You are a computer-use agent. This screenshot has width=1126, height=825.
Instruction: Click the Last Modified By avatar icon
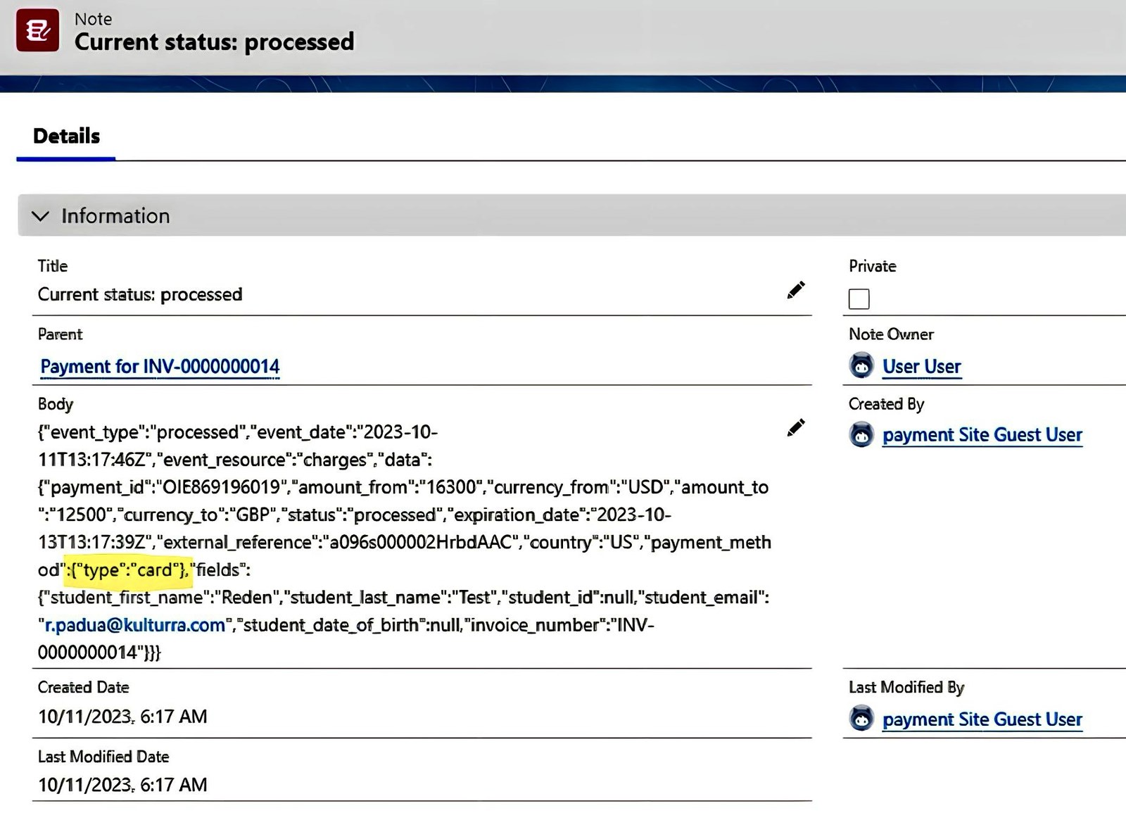[x=861, y=719]
